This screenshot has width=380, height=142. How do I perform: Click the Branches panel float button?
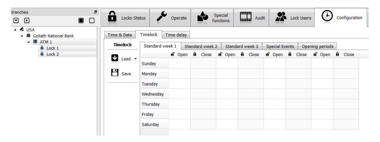[x=95, y=13]
